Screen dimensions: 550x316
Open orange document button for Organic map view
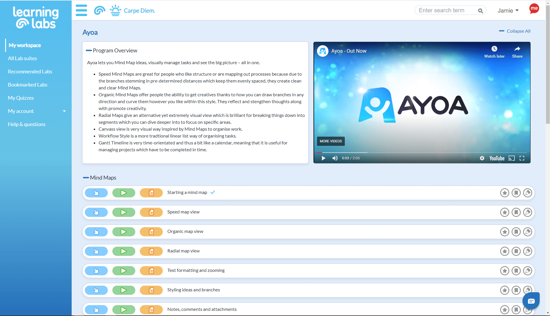(x=151, y=232)
